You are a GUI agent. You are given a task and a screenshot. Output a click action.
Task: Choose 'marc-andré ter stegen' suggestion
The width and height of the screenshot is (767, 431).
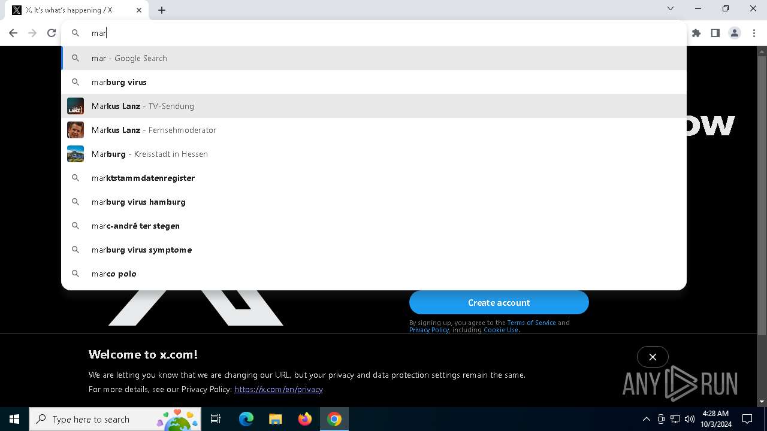point(374,226)
